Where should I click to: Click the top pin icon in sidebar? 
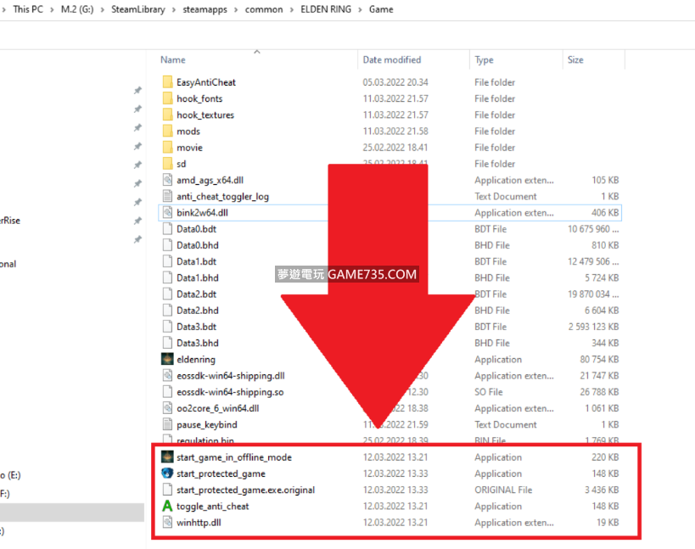click(x=137, y=91)
